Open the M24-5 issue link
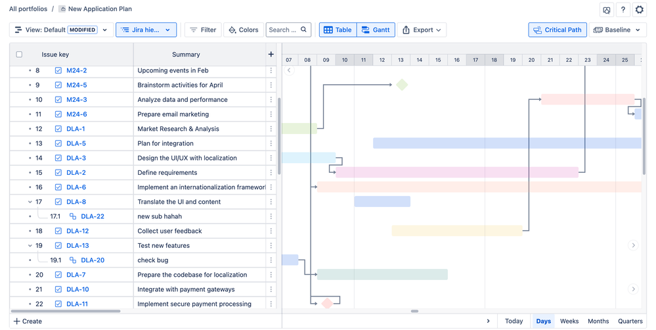Screen dimensions: 656x330 77,85
